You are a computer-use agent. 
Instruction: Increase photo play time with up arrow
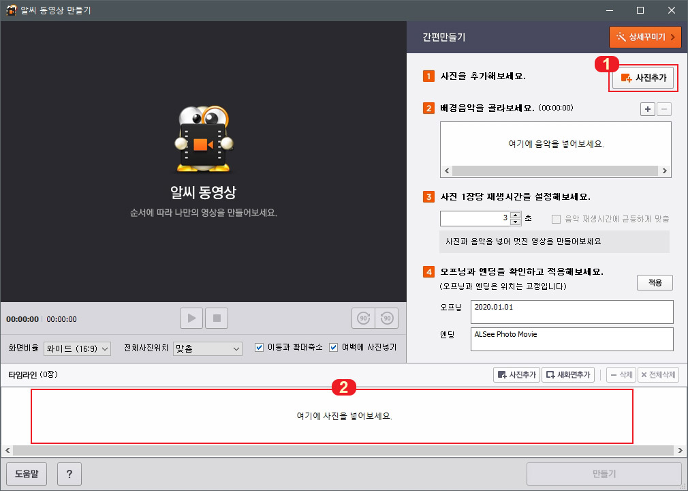(515, 214)
